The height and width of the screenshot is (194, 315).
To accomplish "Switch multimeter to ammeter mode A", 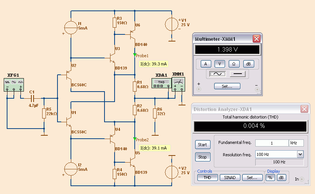I will click(x=206, y=64).
